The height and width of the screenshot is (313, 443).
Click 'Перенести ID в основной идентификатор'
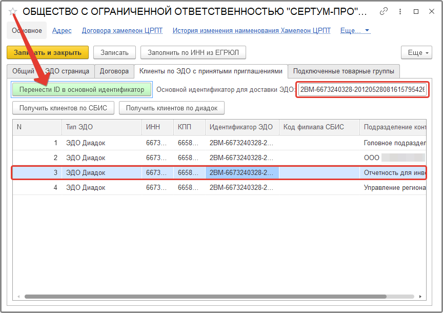point(82,90)
